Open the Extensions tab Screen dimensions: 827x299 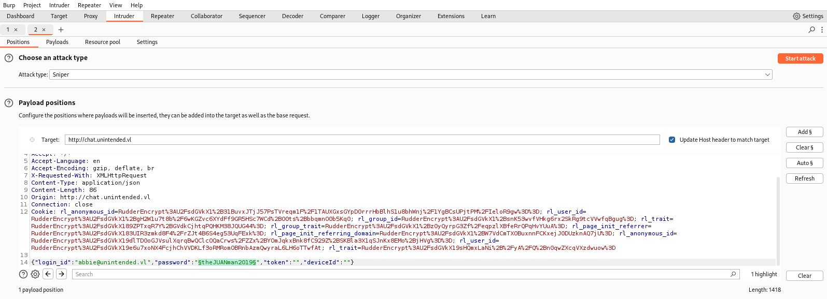click(451, 16)
